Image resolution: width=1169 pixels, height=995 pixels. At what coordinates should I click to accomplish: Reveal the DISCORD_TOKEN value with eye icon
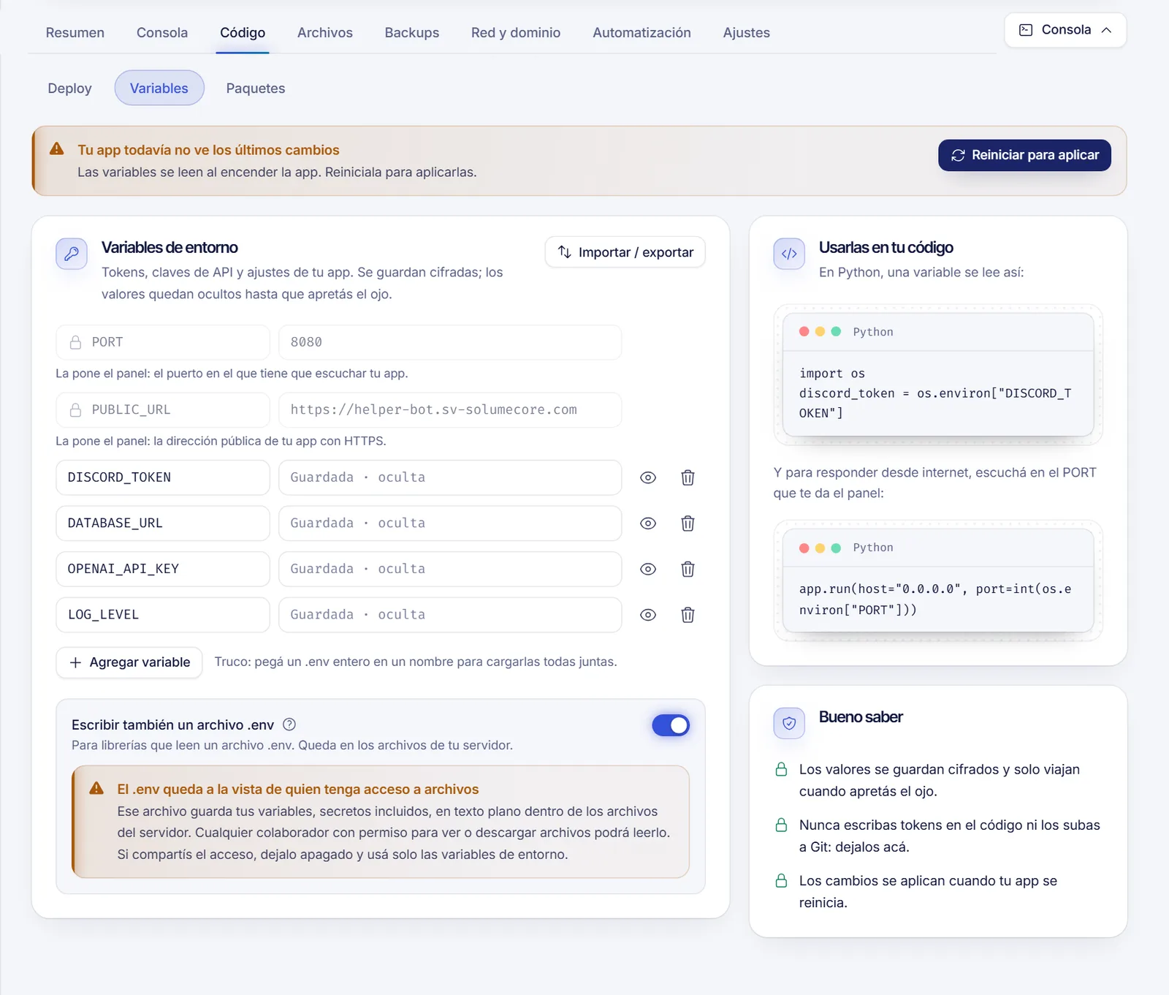648,477
